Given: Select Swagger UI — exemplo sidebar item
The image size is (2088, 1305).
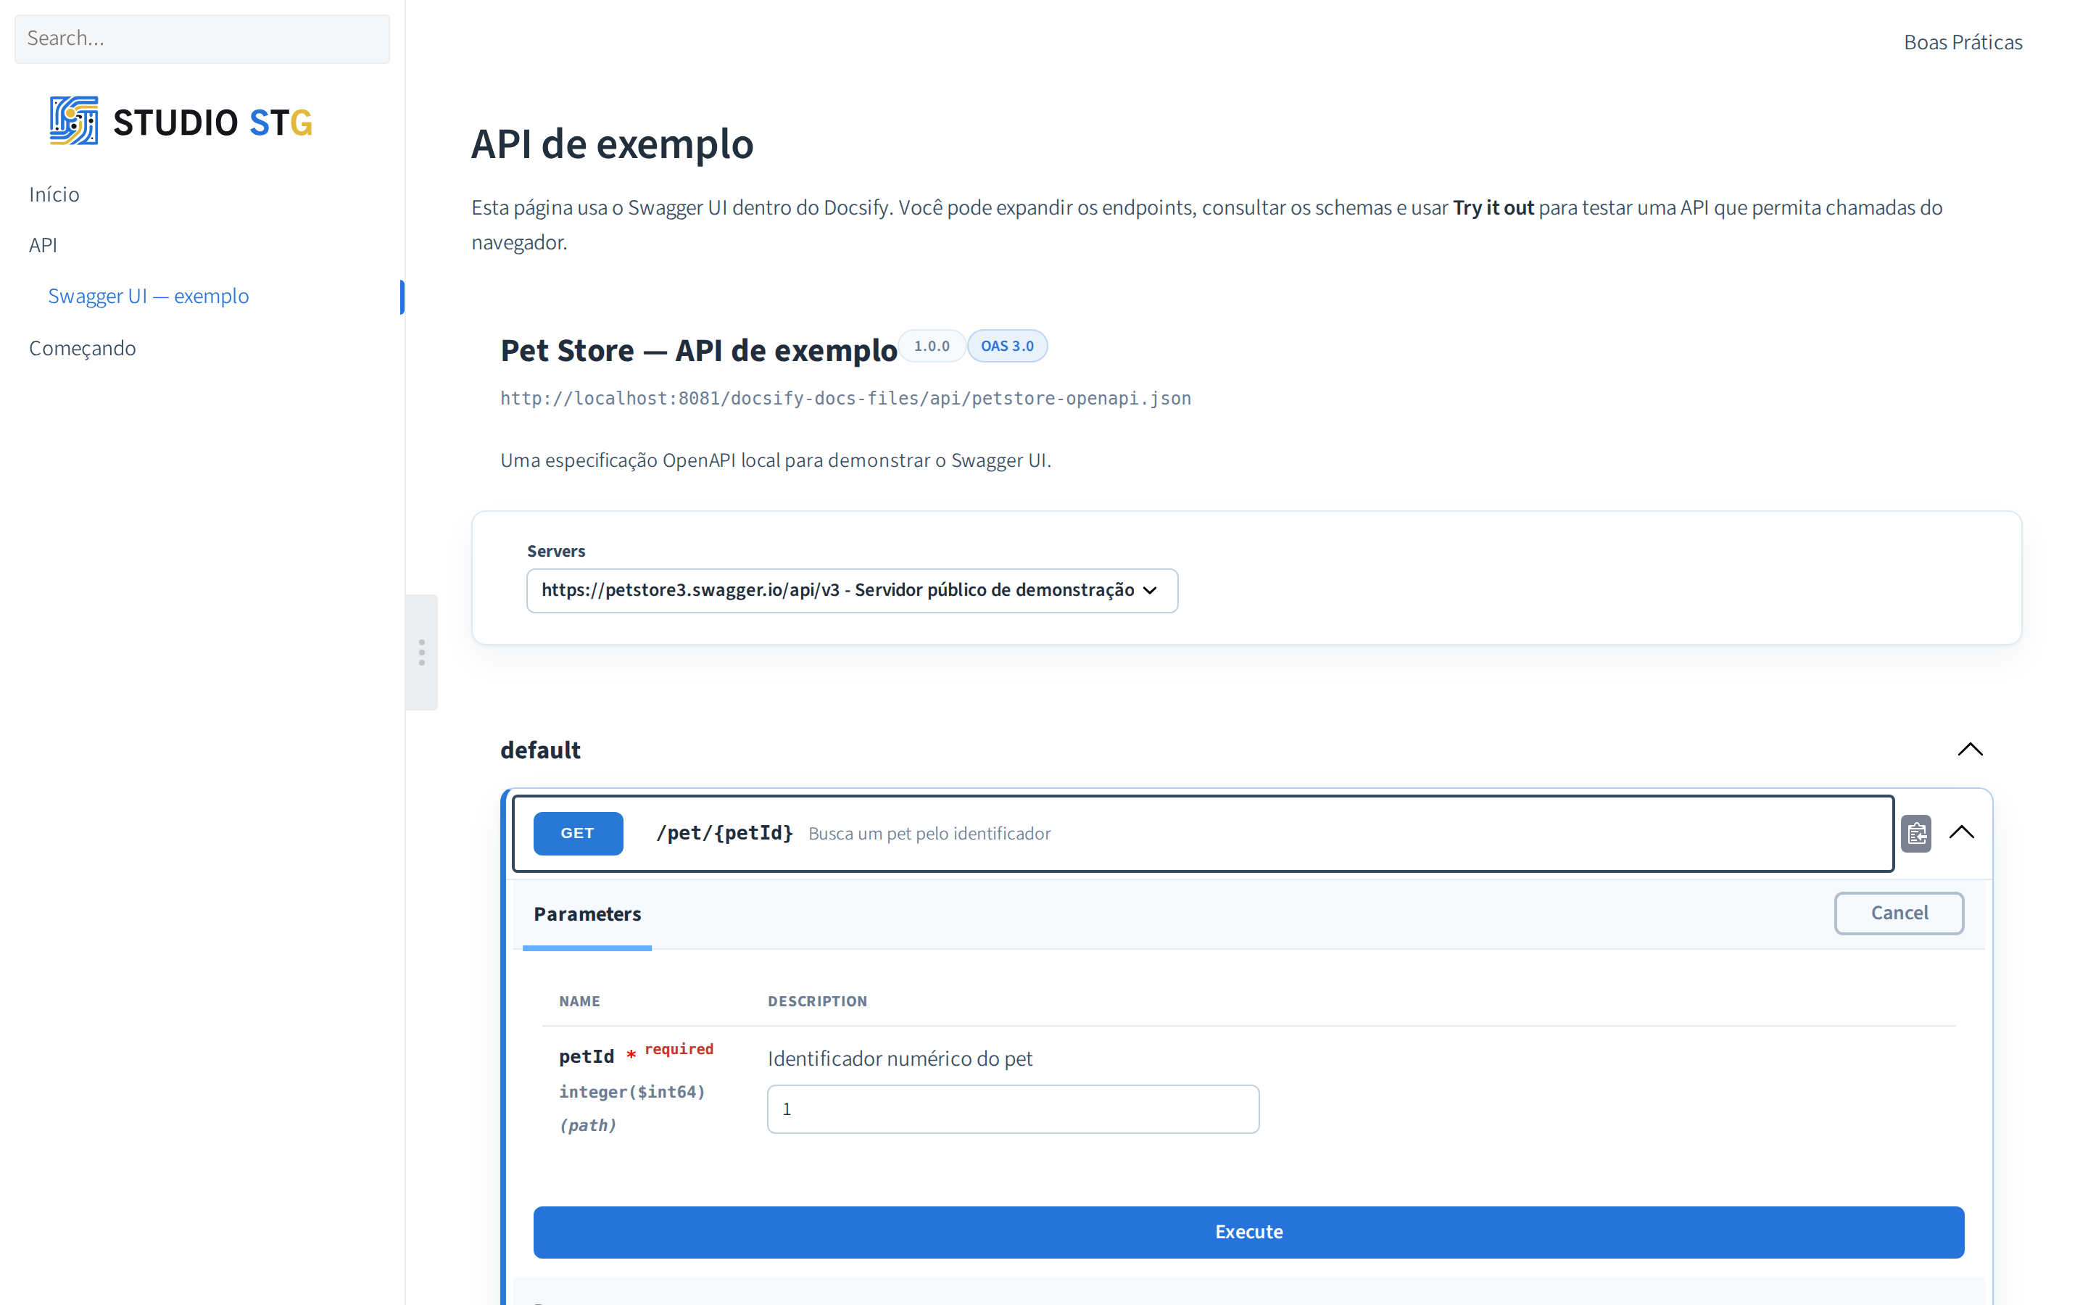Looking at the screenshot, I should tap(149, 296).
